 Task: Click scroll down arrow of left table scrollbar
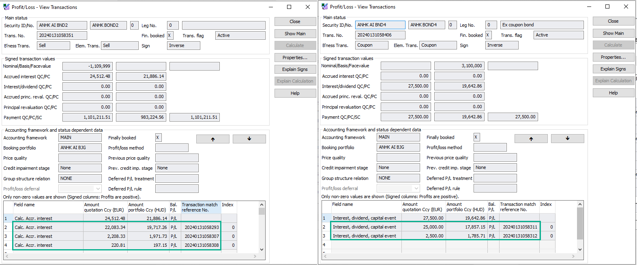tap(262, 250)
